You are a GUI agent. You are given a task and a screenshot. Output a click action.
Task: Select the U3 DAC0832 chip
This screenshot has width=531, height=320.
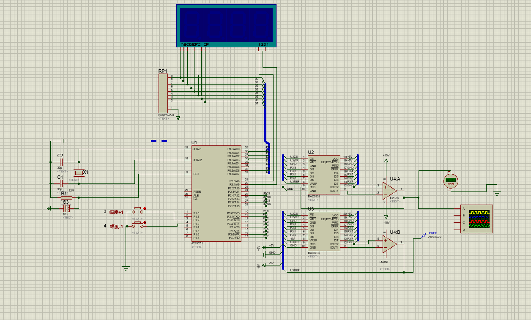pyautogui.click(x=324, y=232)
